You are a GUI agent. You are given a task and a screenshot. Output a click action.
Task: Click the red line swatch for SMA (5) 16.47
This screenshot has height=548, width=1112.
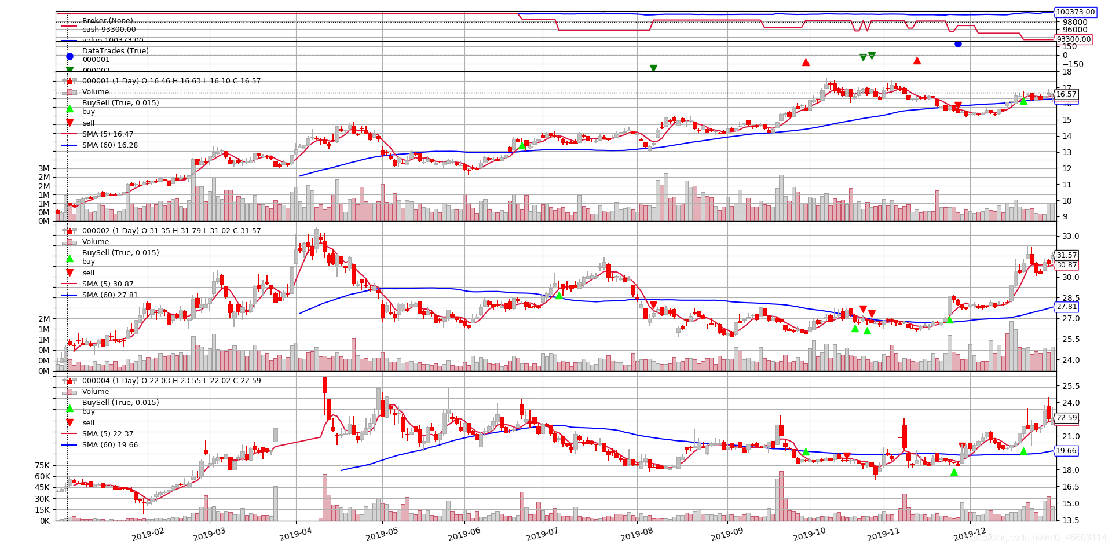click(69, 134)
